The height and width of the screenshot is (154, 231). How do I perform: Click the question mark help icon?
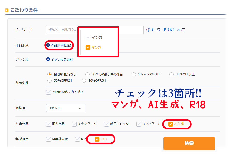[x=148, y=30]
